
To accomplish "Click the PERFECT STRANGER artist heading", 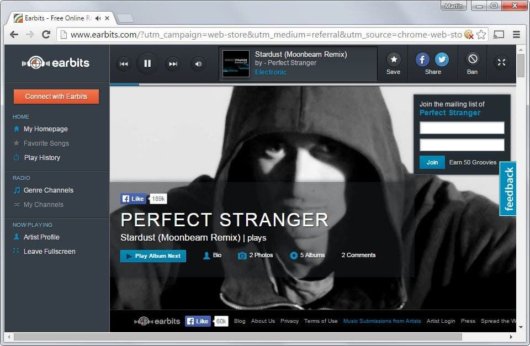I will click(x=225, y=220).
